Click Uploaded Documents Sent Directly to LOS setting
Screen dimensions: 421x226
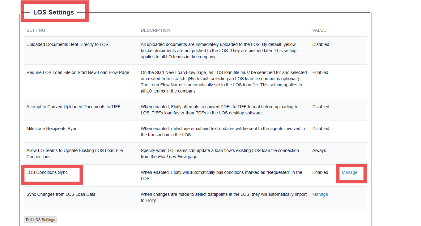(67, 44)
